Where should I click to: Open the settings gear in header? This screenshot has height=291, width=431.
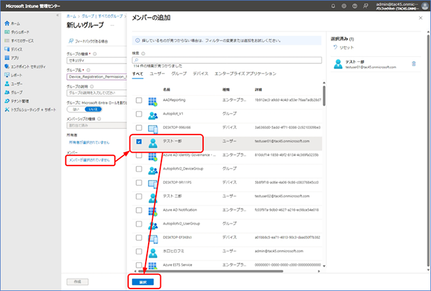pos(344,6)
